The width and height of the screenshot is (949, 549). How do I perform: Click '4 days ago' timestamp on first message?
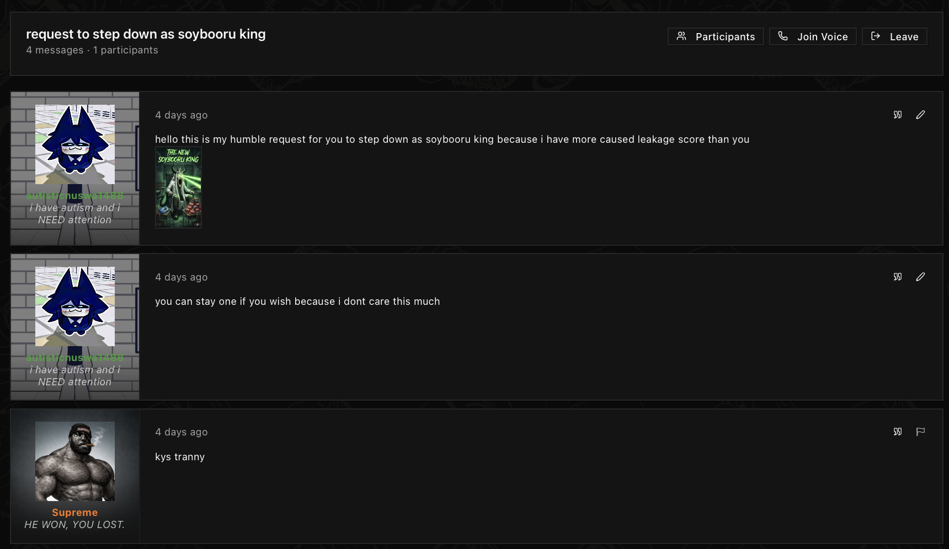182,115
